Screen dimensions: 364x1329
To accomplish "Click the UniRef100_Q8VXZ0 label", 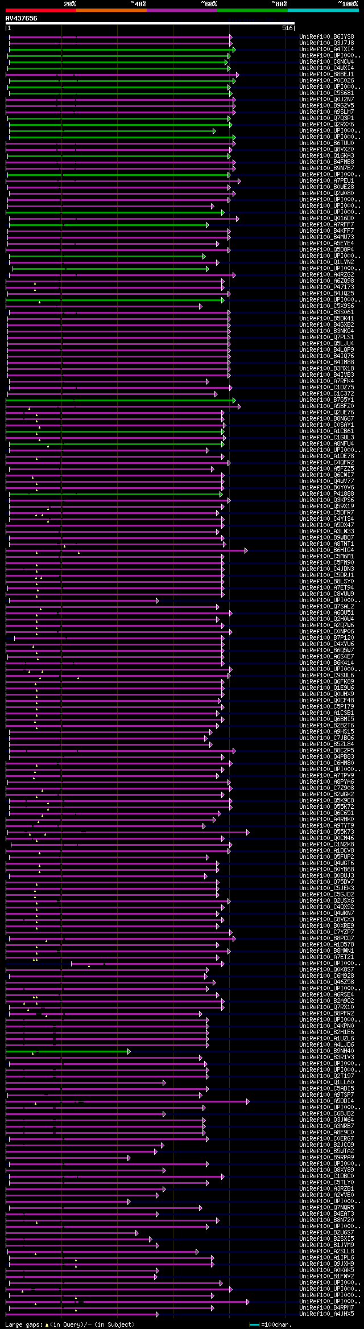I will point(326,149).
